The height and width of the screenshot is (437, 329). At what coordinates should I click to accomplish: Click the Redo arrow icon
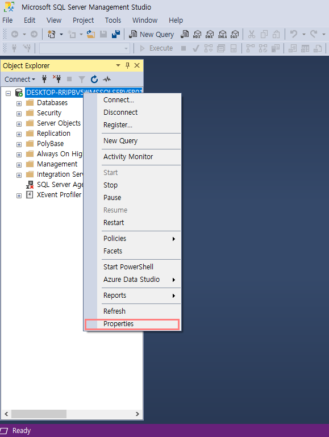(x=314, y=34)
